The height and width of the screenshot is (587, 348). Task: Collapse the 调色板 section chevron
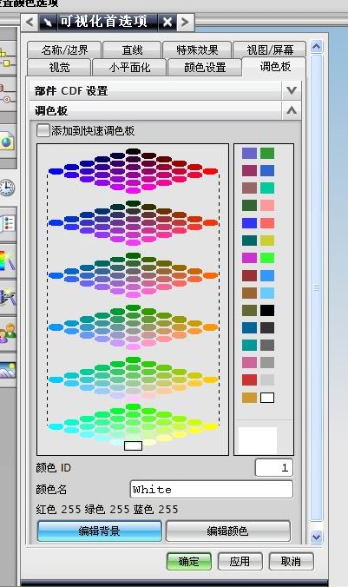(292, 110)
